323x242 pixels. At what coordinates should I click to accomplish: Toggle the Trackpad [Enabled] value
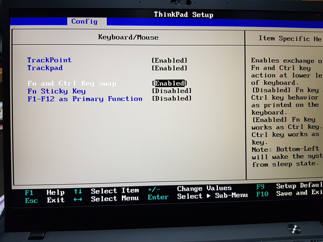click(x=169, y=68)
